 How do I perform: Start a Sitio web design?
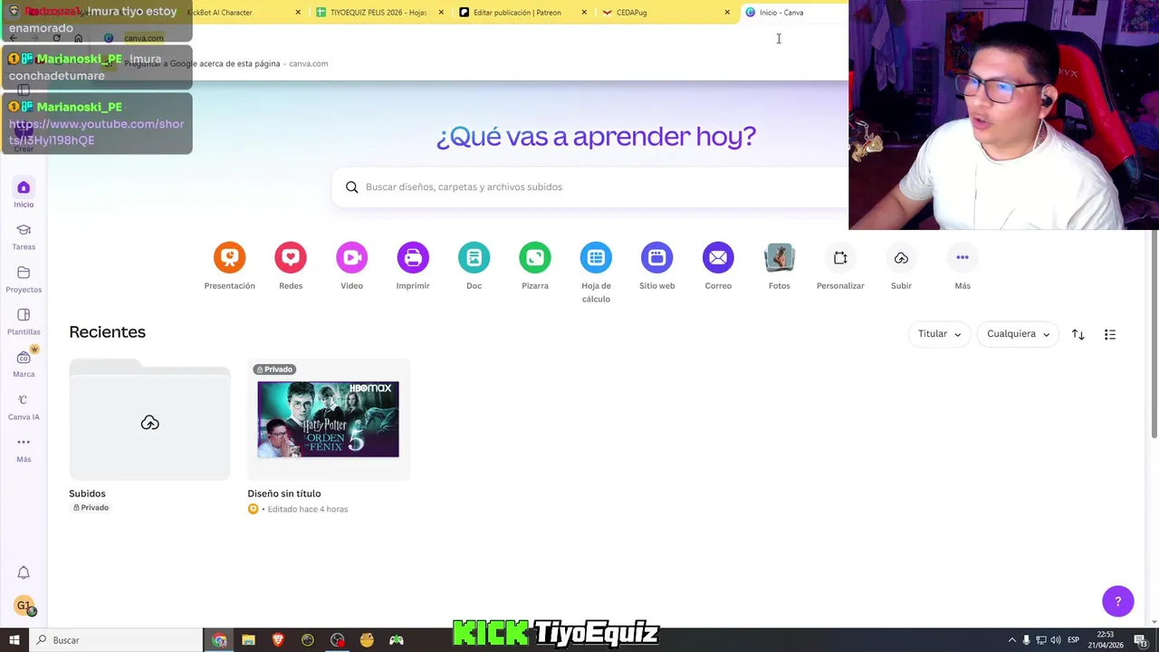click(657, 258)
